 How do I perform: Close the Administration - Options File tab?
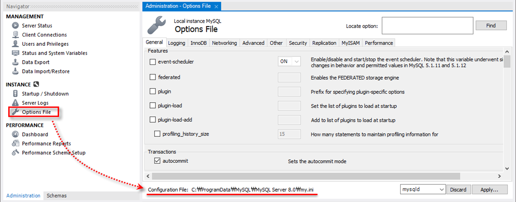pyautogui.click(x=216, y=7)
